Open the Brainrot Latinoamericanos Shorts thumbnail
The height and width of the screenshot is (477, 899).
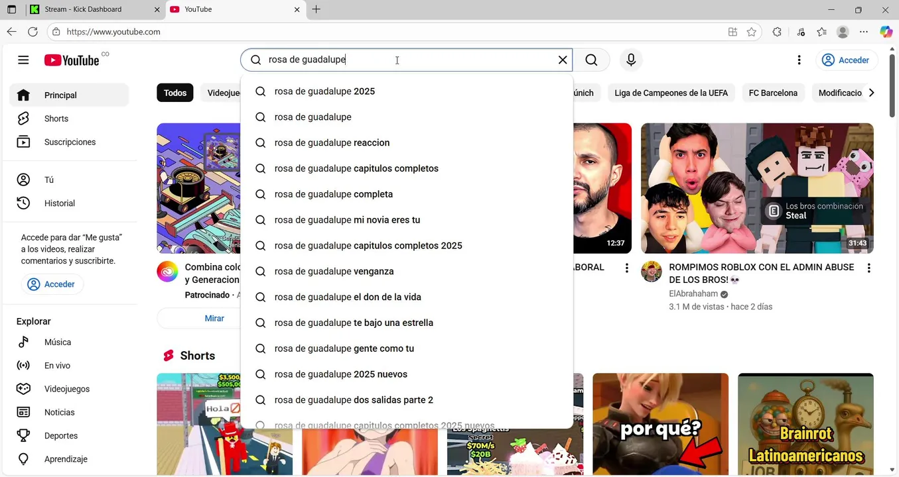tap(805, 424)
